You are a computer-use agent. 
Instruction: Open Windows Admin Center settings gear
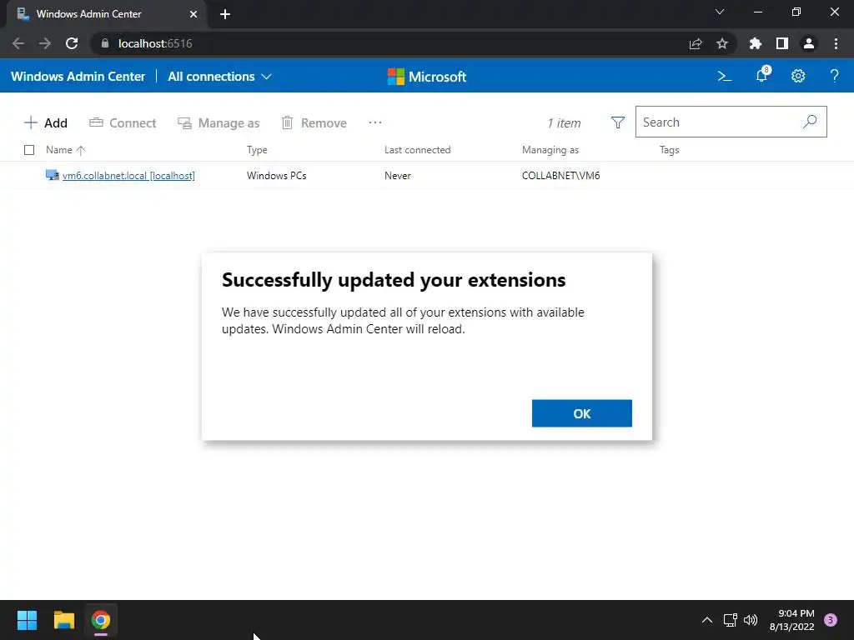point(798,76)
